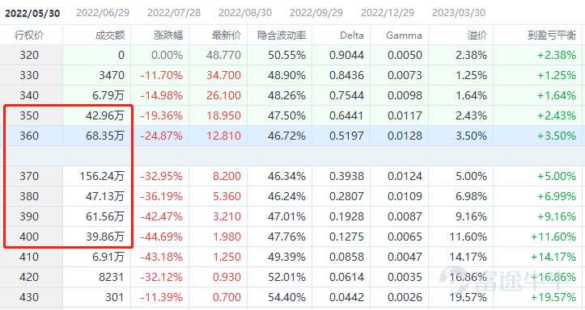Image resolution: width=585 pixels, height=310 pixels.
Task: Click Delta value 0.9044
Action: pos(346,55)
